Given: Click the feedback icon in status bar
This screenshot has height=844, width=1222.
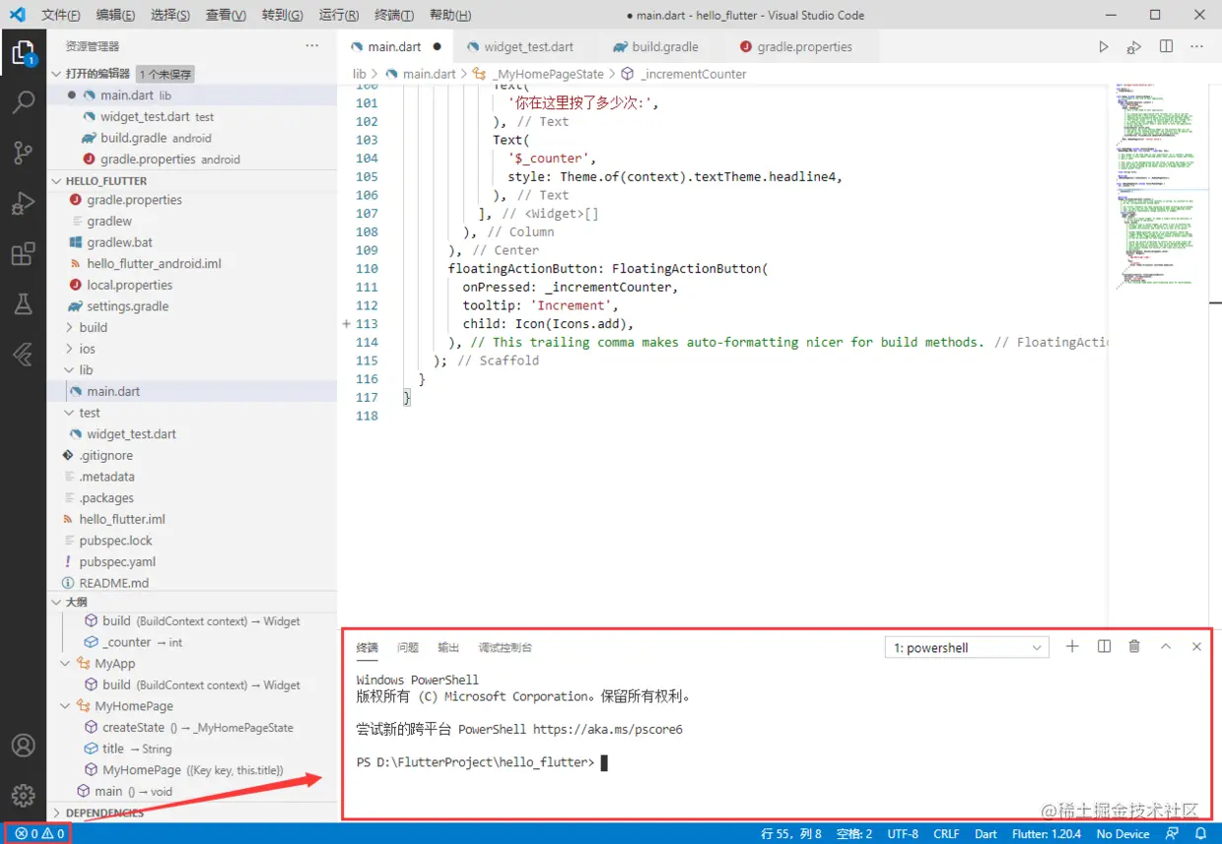Looking at the screenshot, I should [x=1172, y=833].
